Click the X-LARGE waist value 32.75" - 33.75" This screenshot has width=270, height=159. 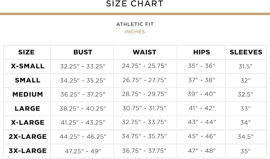(x=144, y=122)
